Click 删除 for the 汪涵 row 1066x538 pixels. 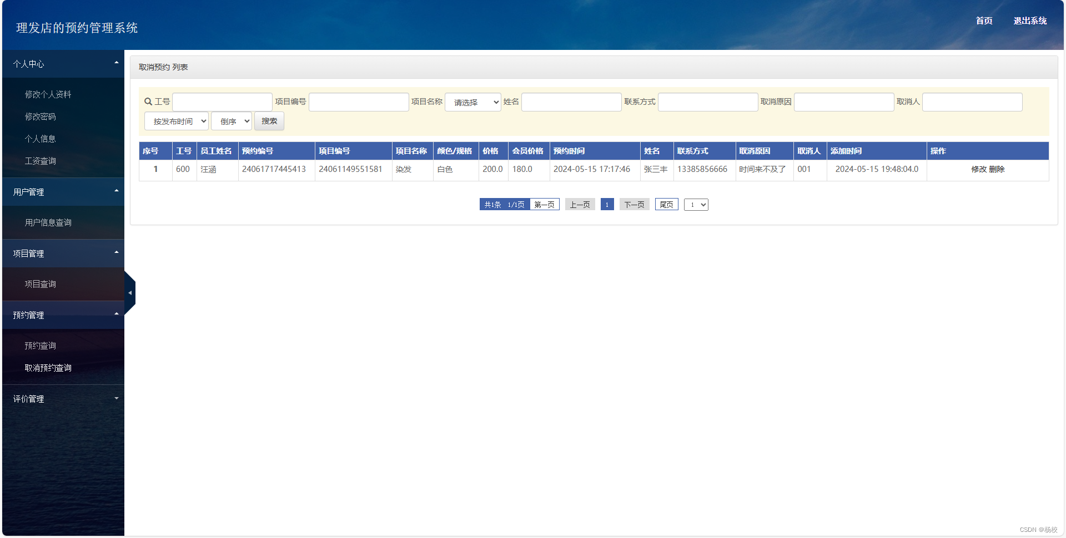click(x=997, y=169)
